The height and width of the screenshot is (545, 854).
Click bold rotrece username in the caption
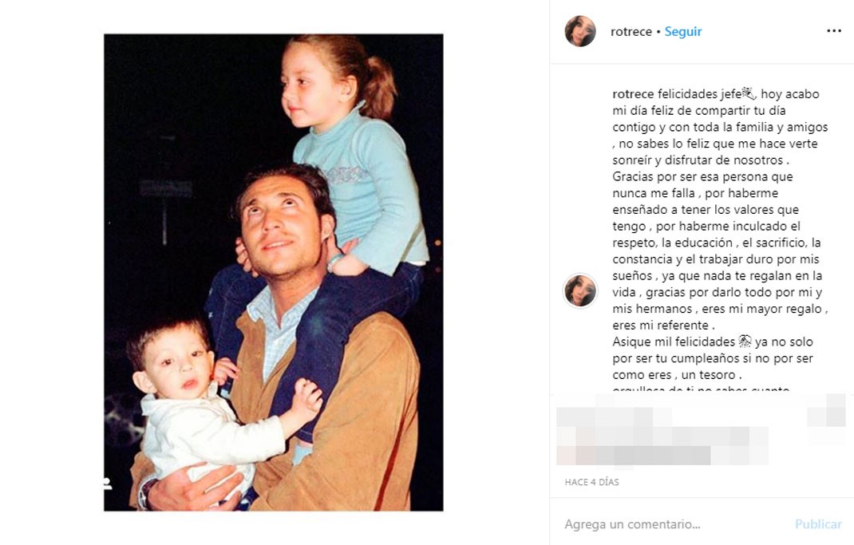click(x=633, y=94)
